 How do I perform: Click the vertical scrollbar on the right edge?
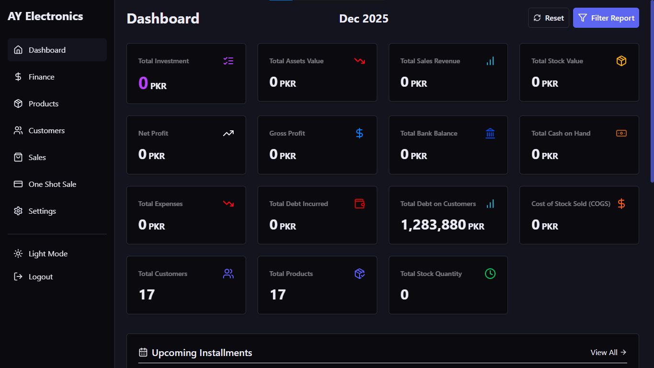point(652,96)
